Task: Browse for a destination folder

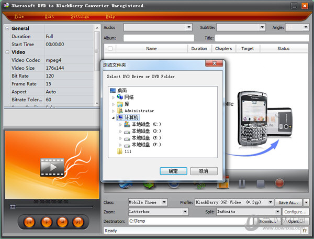Action: click(x=267, y=221)
